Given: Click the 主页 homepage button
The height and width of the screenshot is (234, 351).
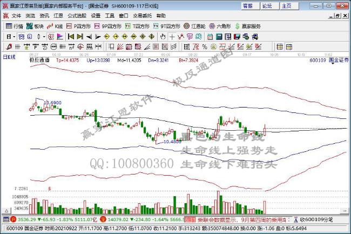Looking at the screenshot, I should pos(289,6).
